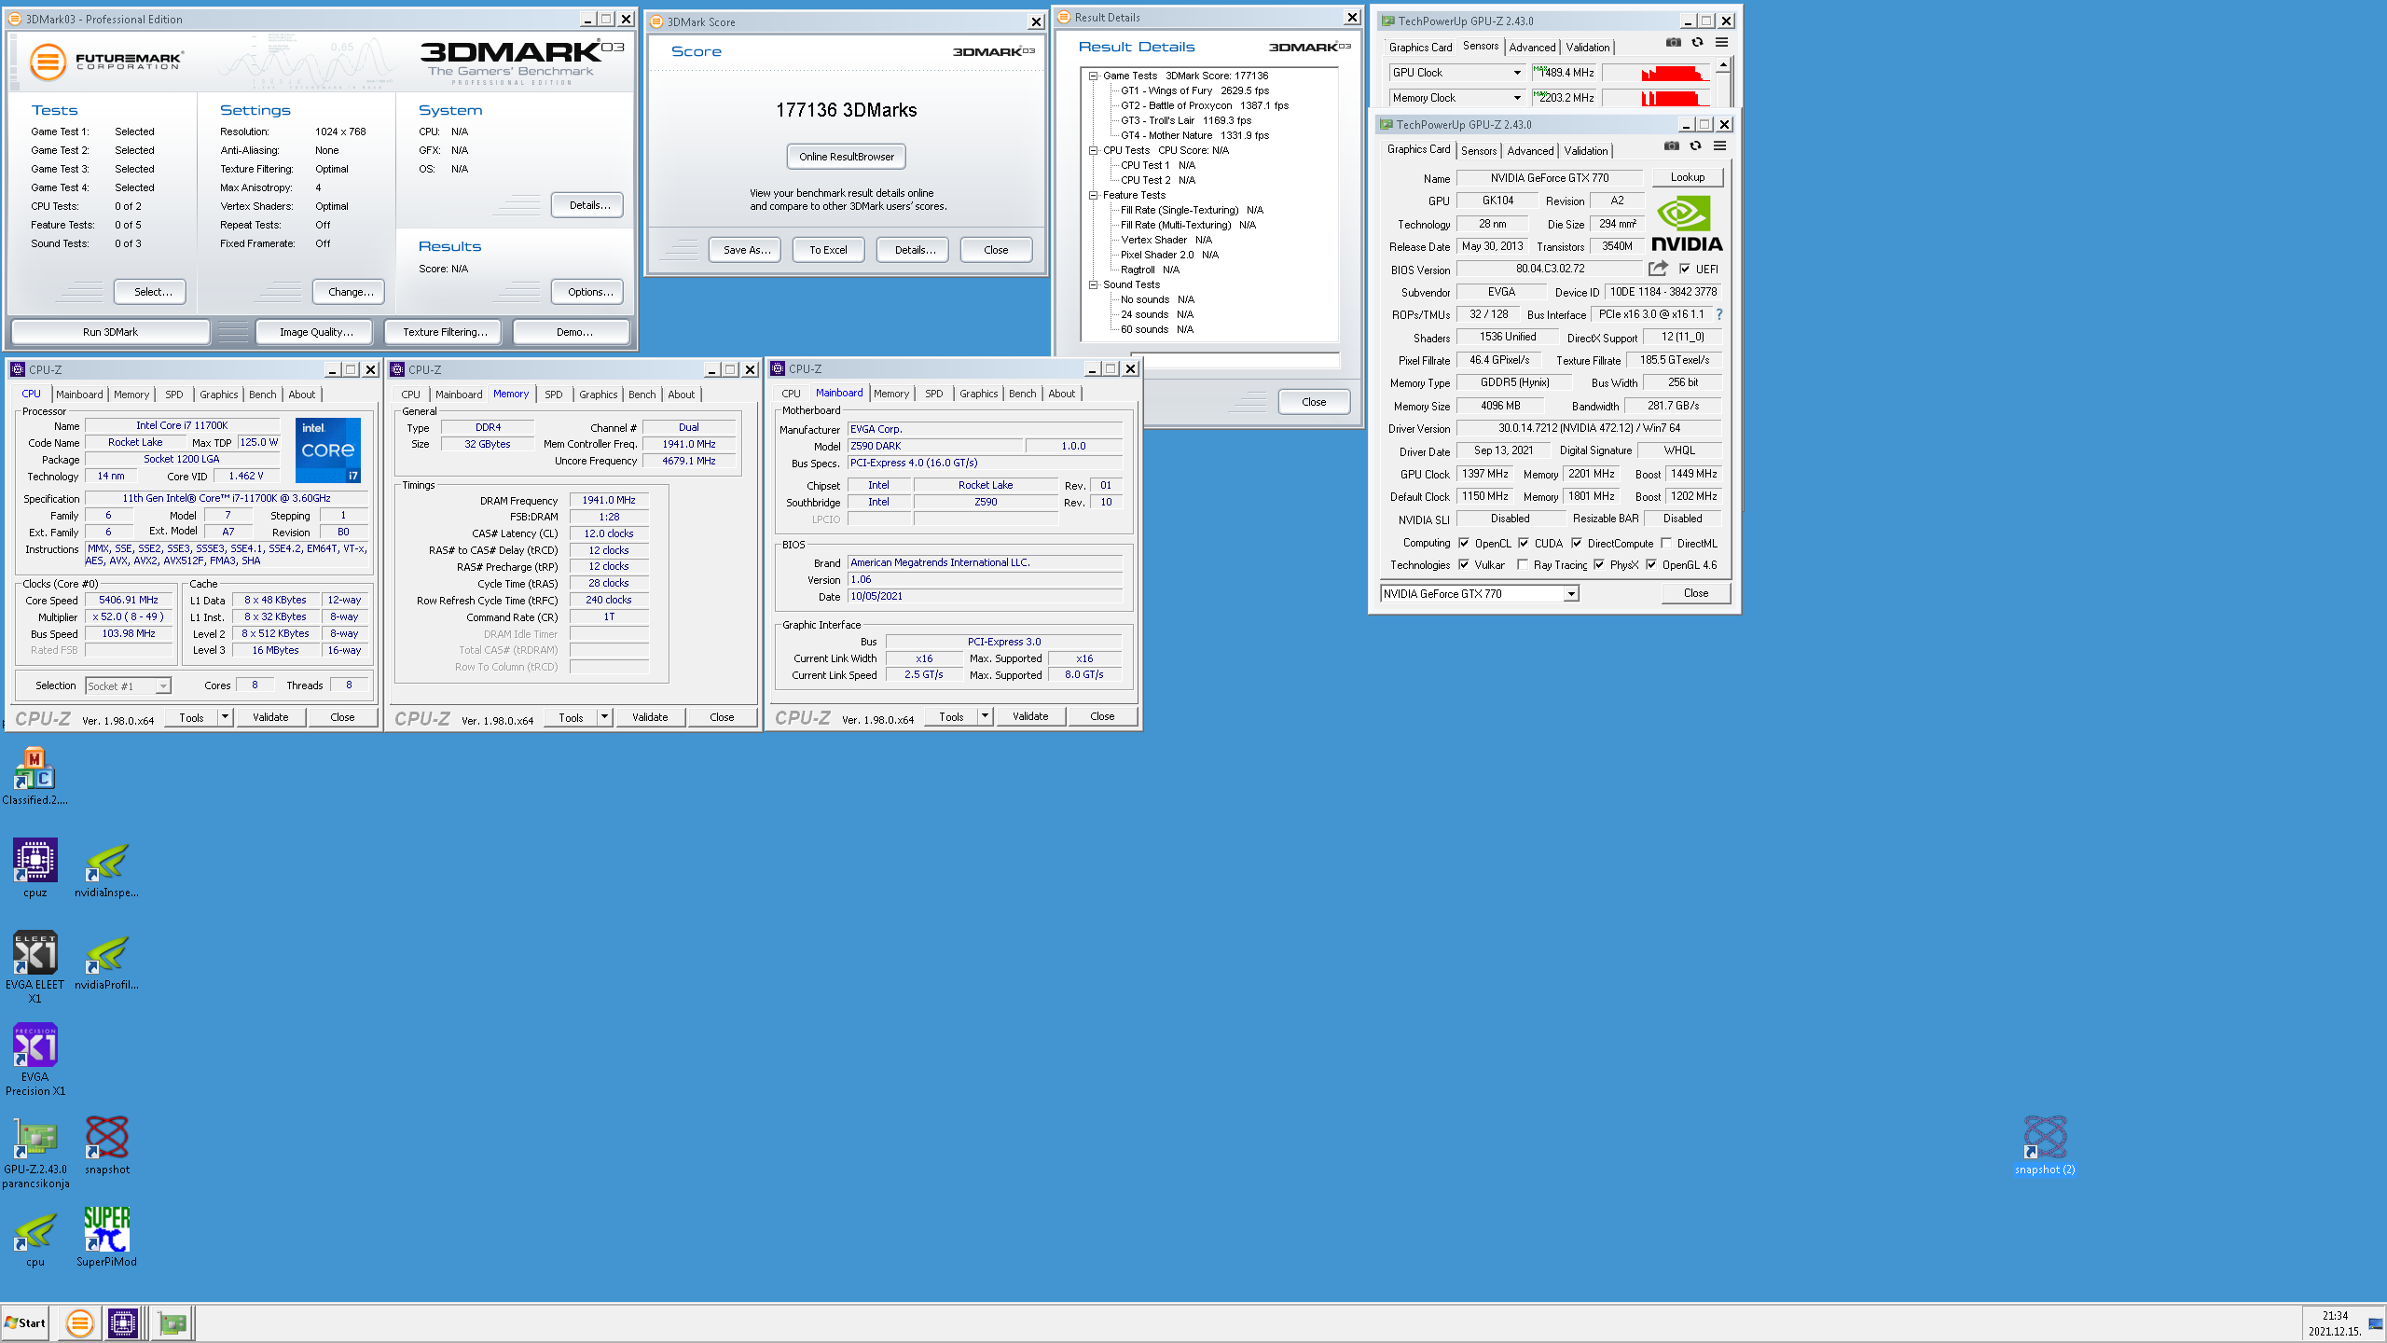Open Tools dropdown arrow in CPU-Z CPU window
This screenshot has width=2387, height=1343.
click(225, 717)
